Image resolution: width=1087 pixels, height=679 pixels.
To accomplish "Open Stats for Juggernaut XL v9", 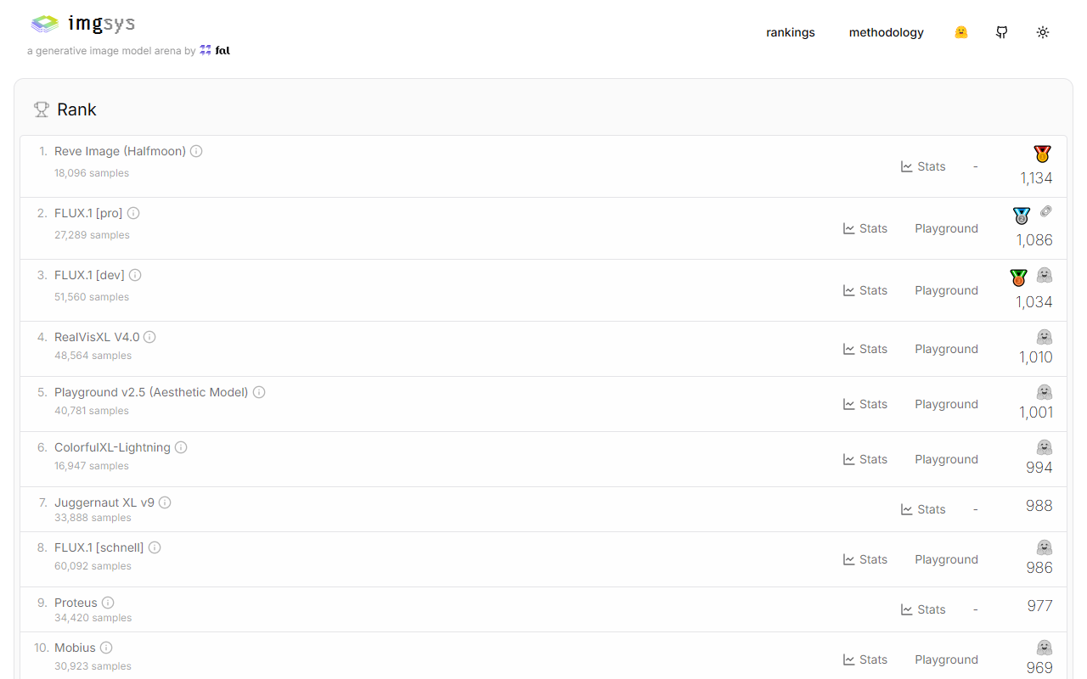I will coord(923,509).
